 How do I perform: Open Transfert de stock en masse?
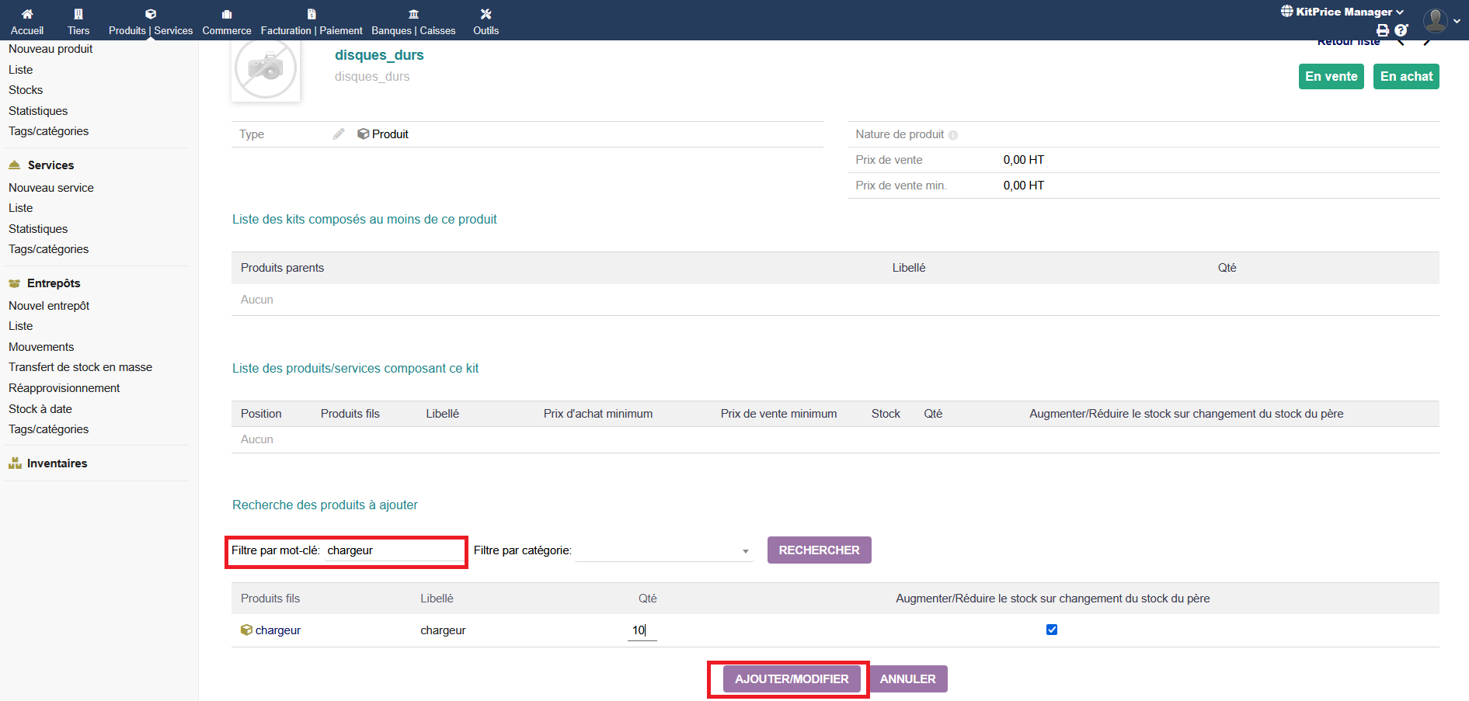pos(80,367)
